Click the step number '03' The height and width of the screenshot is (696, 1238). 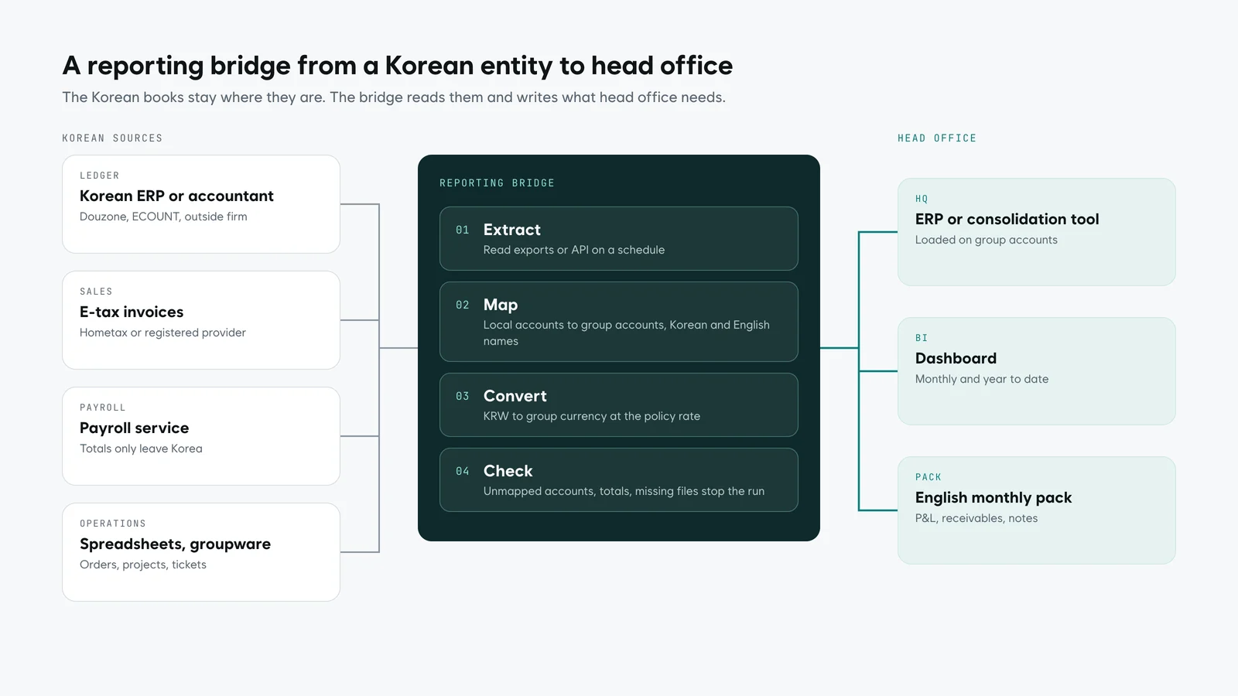coord(463,396)
